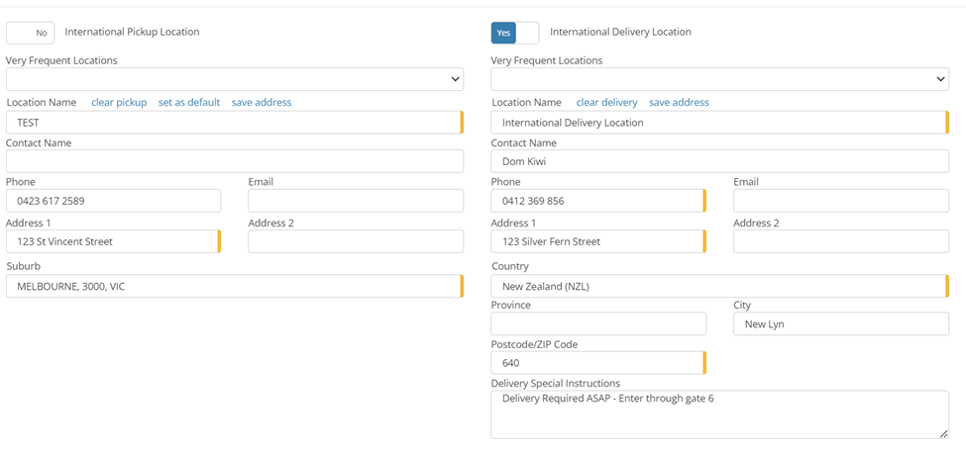Click the clear pickup link

[x=119, y=102]
